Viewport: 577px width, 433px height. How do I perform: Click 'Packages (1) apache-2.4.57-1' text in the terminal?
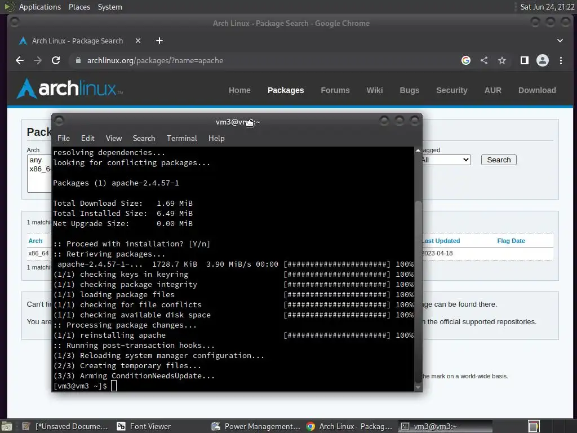116,183
